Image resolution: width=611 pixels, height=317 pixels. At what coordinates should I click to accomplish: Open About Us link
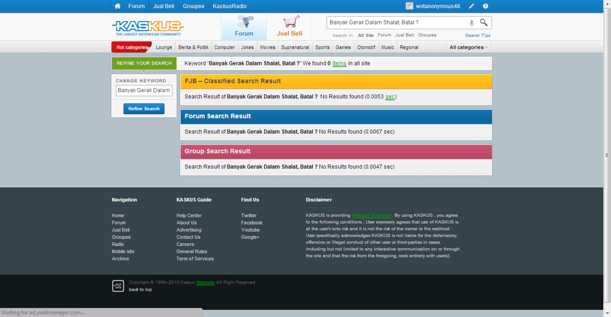pyautogui.click(x=187, y=223)
